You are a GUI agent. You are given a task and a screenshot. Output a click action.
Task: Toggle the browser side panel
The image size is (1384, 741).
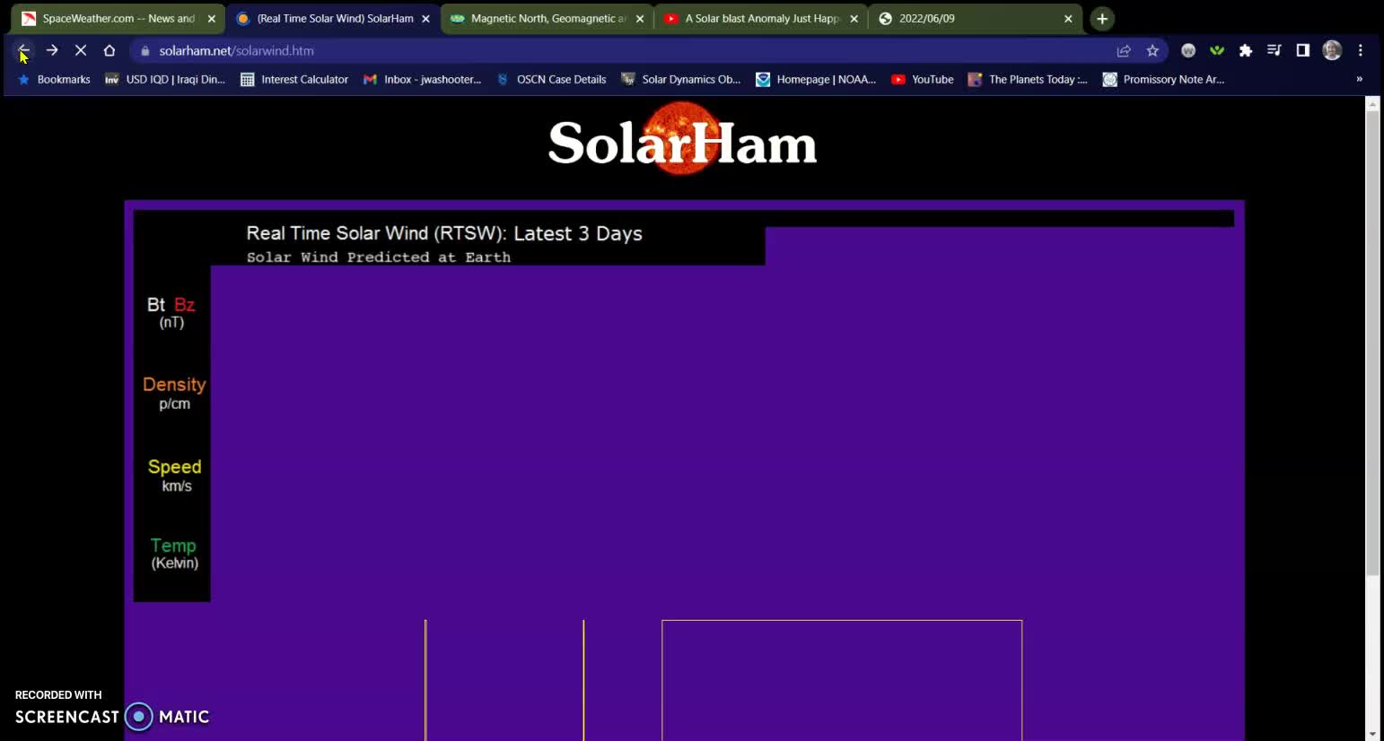[1303, 51]
